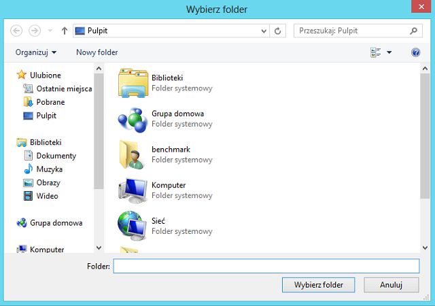435x306 pixels.
Task: Expand the address bar history dropdown
Action: [264, 31]
